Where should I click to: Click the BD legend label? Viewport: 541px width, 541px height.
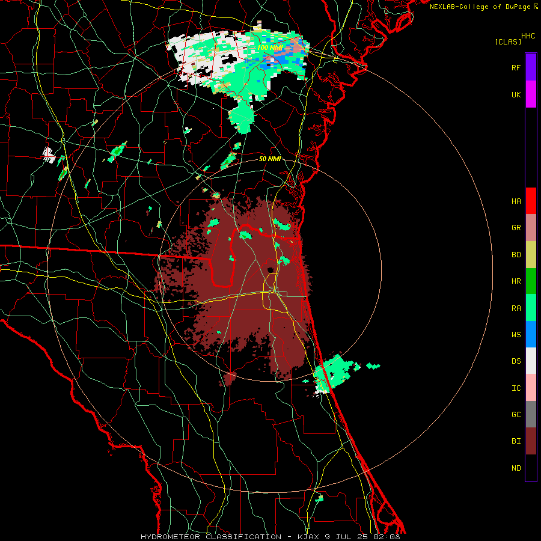516,255
